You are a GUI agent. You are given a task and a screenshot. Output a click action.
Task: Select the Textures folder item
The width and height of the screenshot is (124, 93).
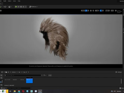coord(22,80)
